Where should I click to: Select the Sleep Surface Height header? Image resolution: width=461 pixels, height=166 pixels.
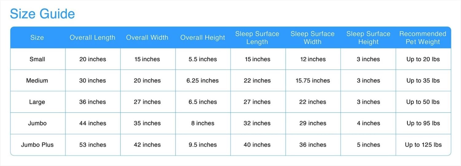coord(368,38)
